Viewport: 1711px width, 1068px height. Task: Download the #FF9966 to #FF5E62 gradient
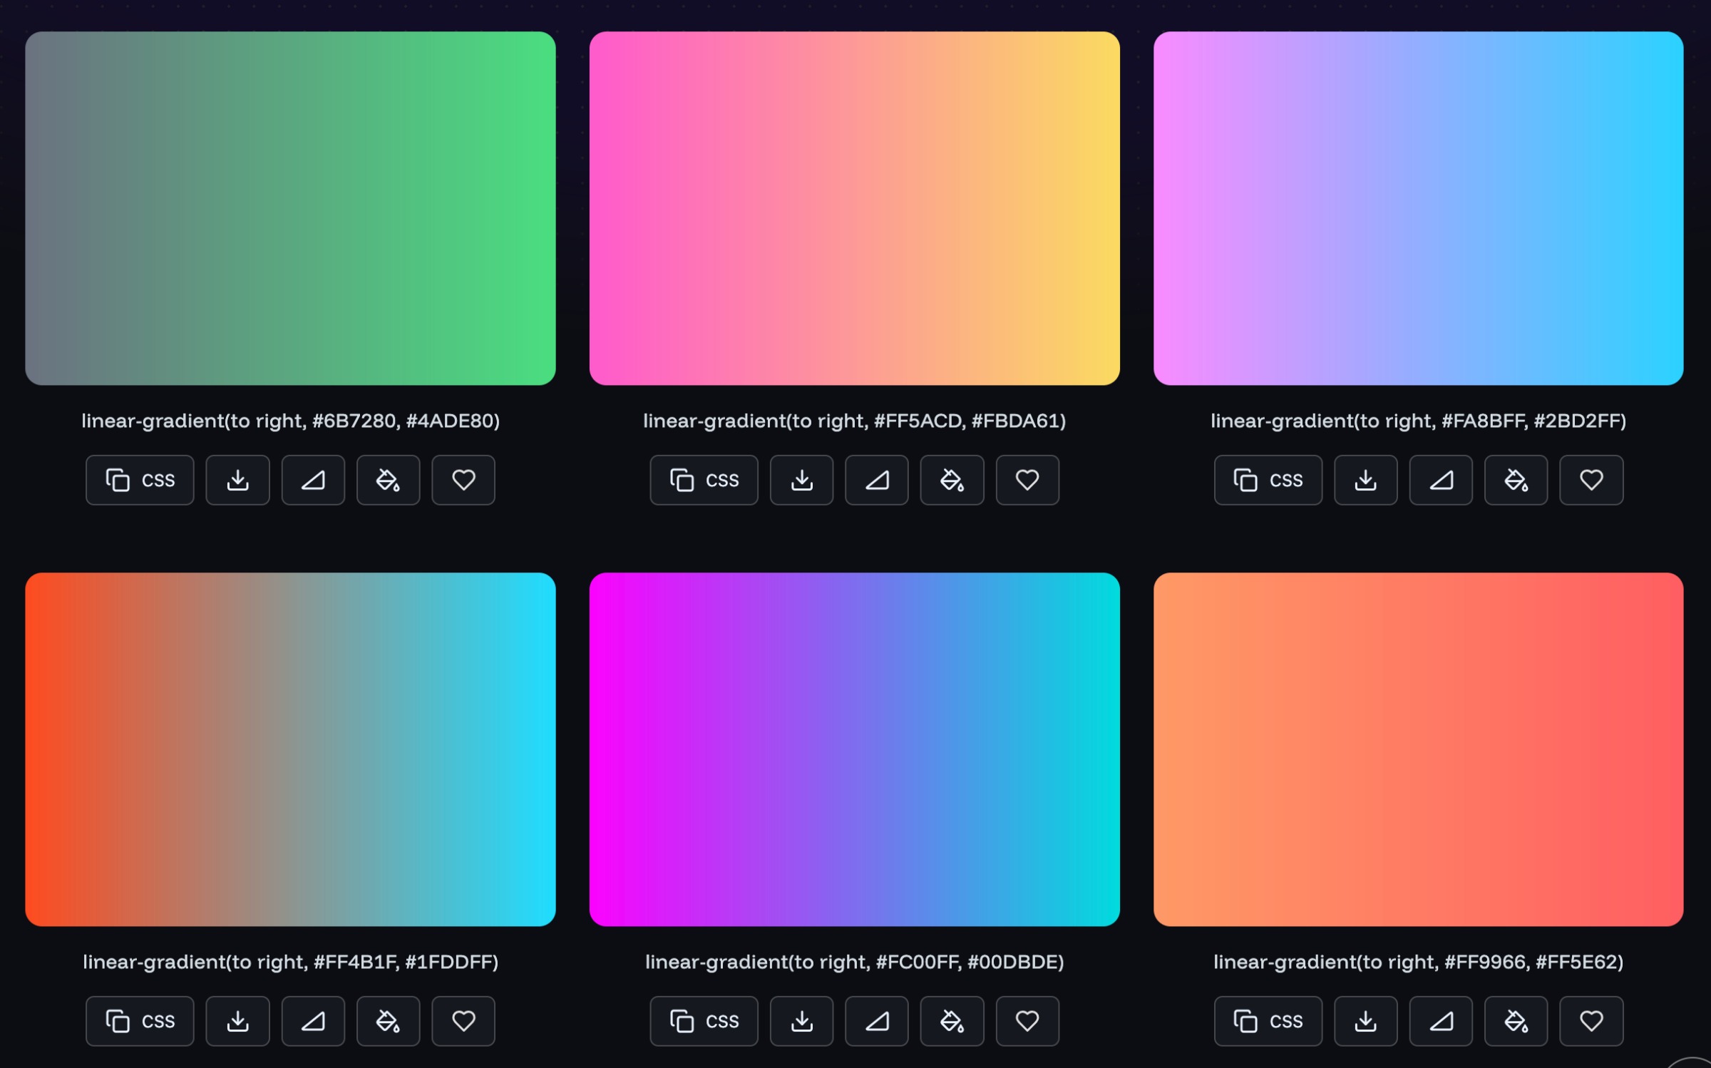(1365, 1020)
